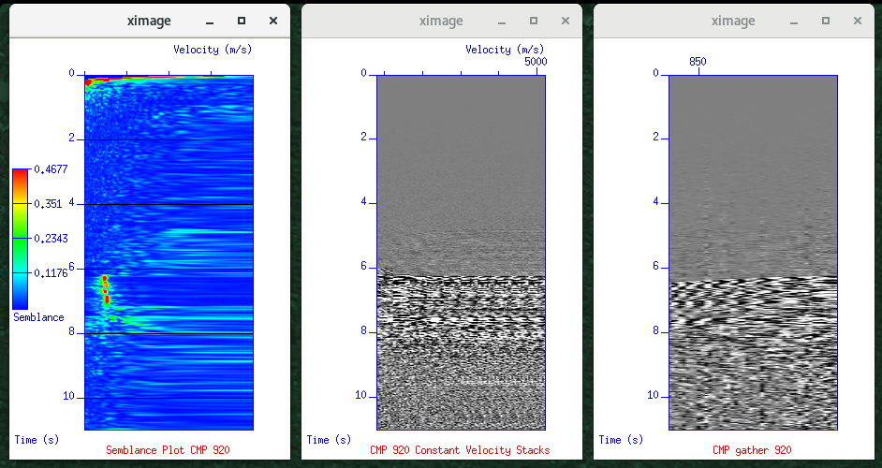Viewport: 882px width, 468px height.
Task: Click the strong reflector in the CMP gather panel
Action: click(753, 285)
